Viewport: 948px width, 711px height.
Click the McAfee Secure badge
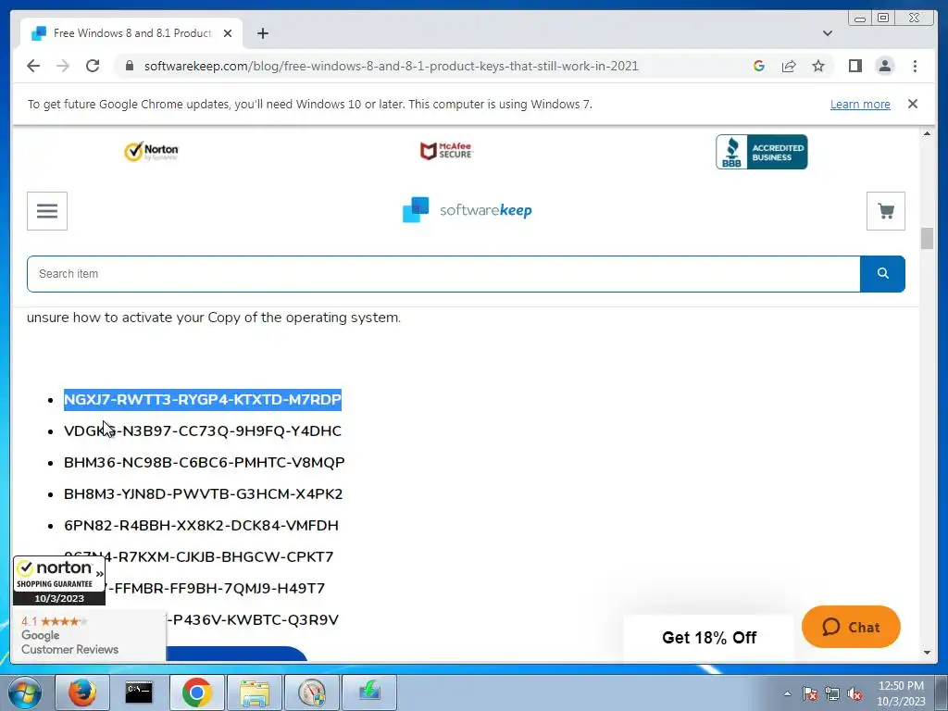coord(446,151)
